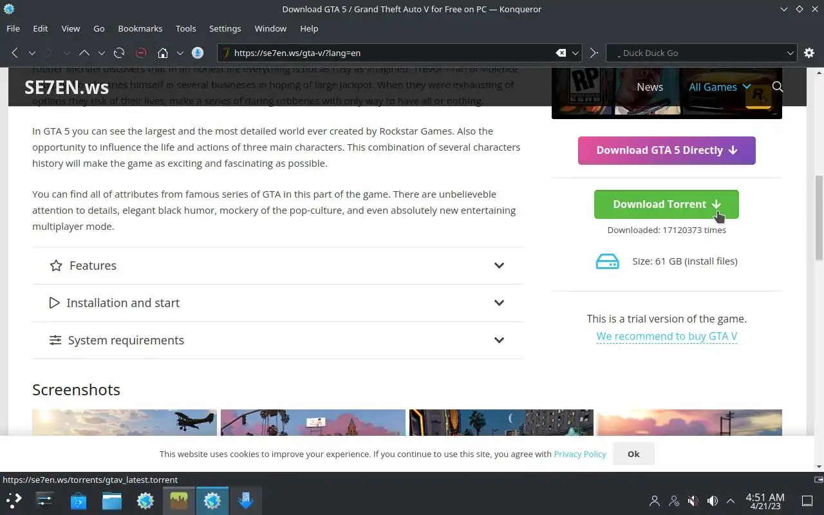This screenshot has width=824, height=515.
Task: Click the muted speaker tray icon
Action: coord(693,500)
